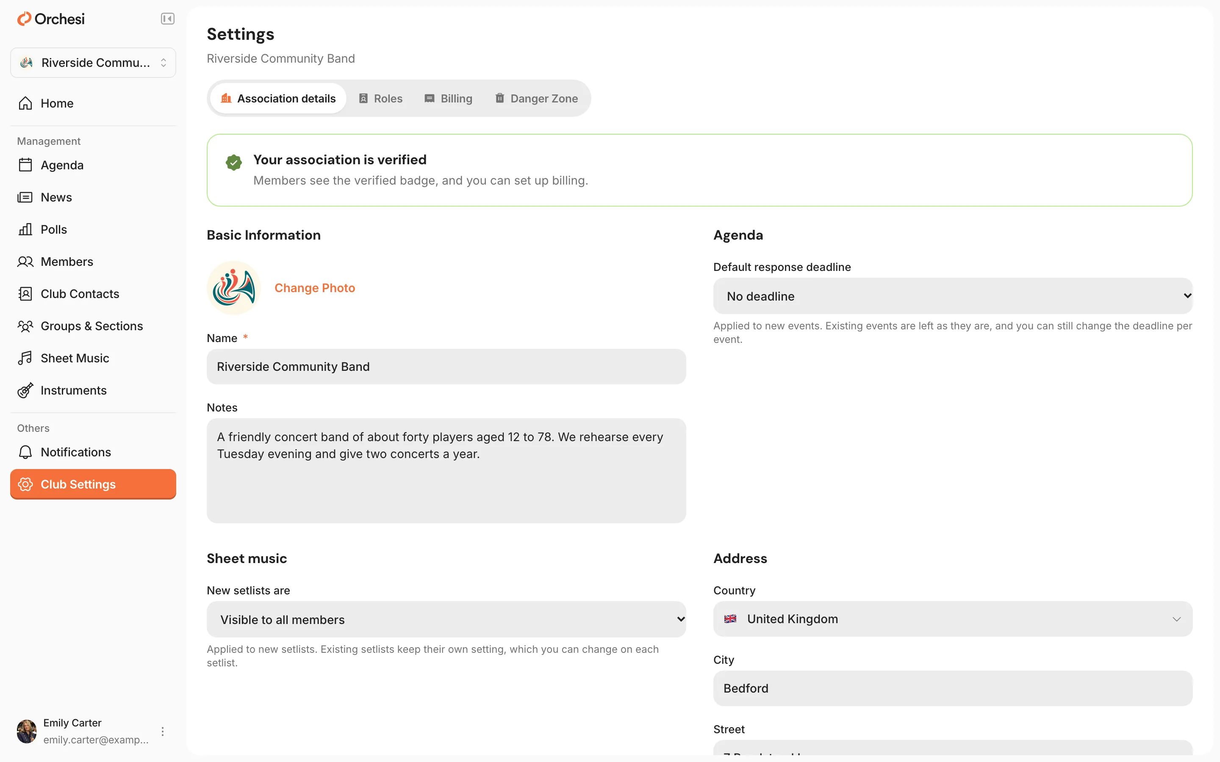Click Emily Carter's avatar photo
1220x762 pixels.
(x=27, y=731)
